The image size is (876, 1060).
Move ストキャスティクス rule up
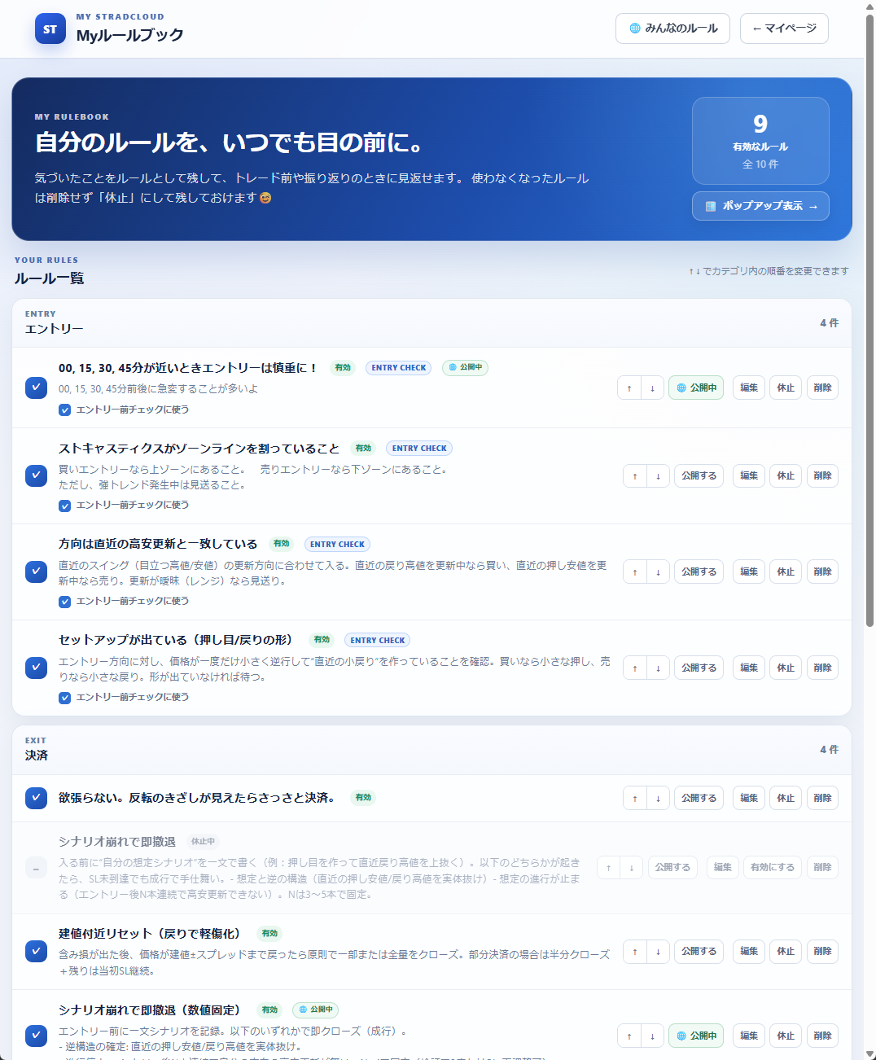click(x=635, y=476)
